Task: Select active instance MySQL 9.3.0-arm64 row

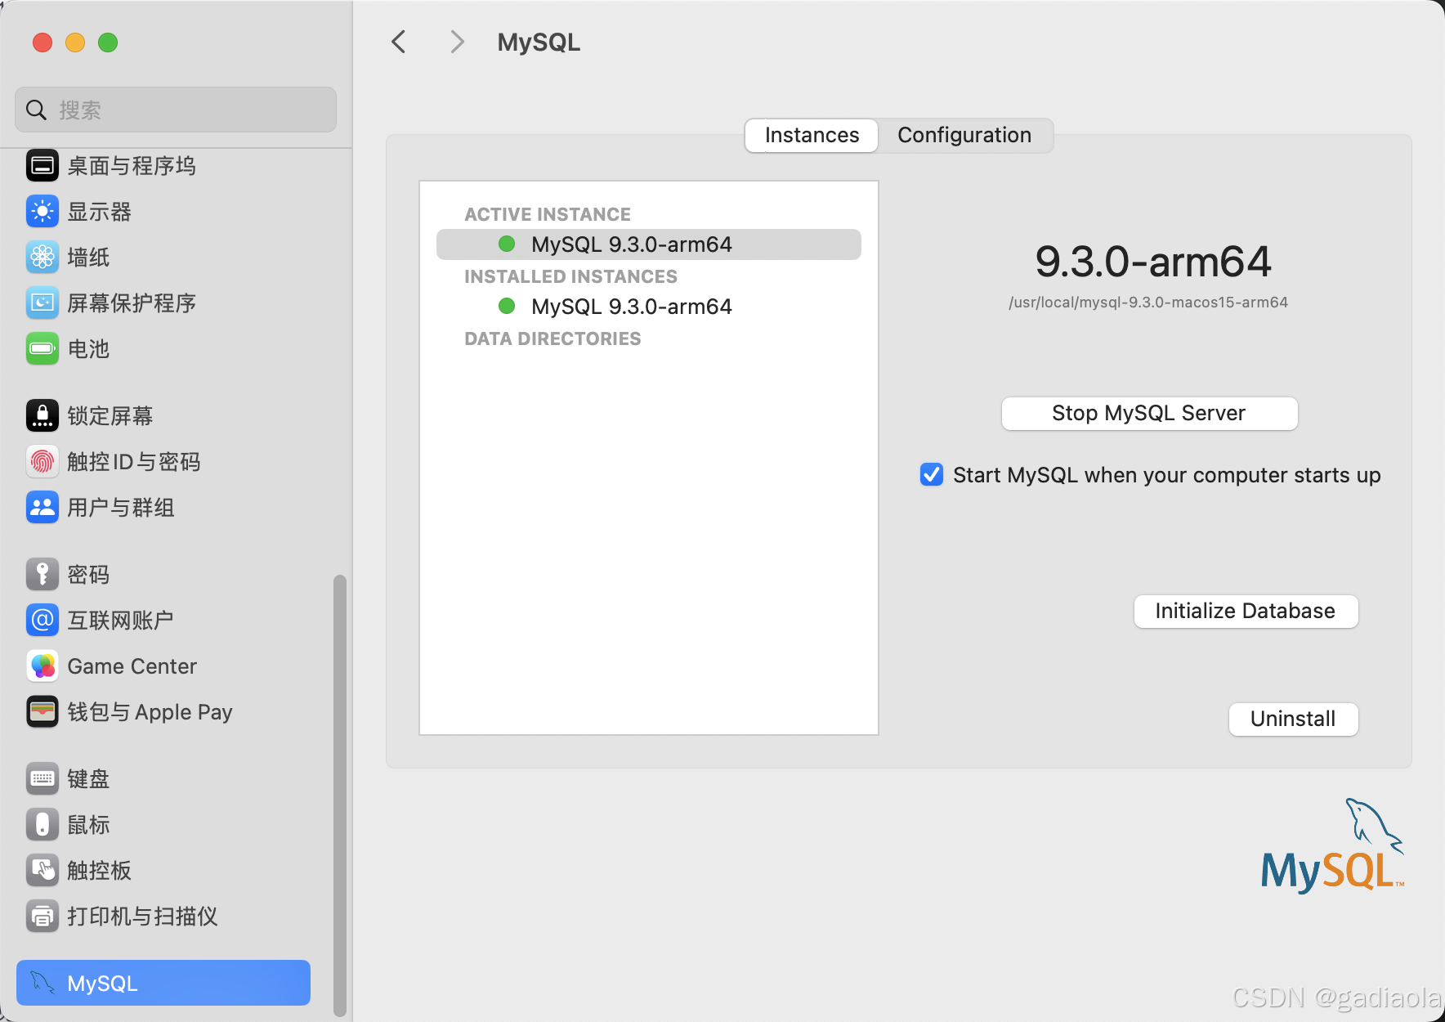Action: pyautogui.click(x=649, y=244)
